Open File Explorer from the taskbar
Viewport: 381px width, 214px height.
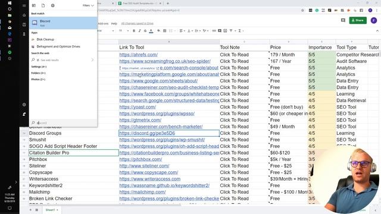tap(10, 15)
